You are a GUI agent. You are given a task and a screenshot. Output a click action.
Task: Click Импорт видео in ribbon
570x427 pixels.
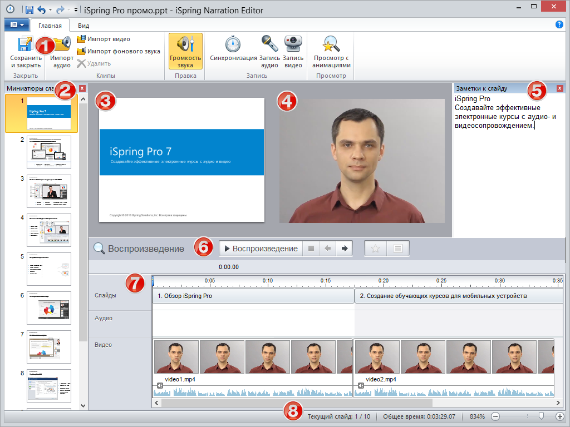pos(104,39)
